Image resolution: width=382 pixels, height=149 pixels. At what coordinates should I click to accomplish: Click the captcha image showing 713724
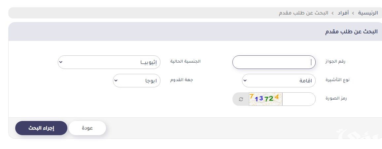265,99
